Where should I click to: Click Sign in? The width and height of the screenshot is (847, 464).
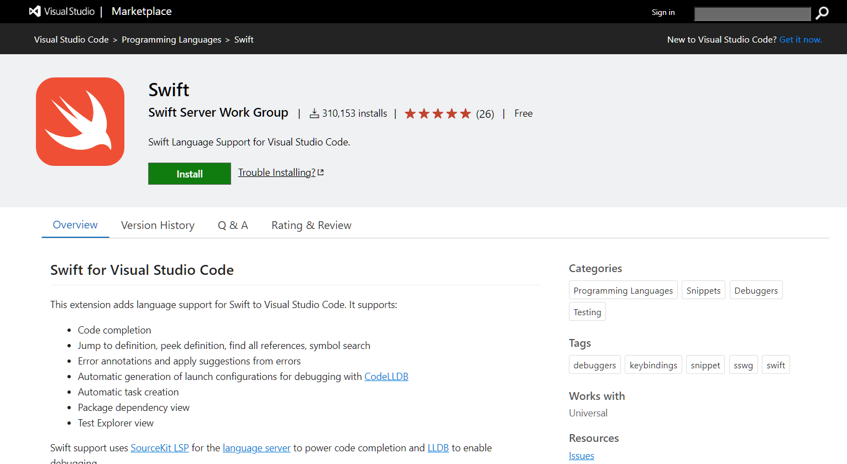663,12
